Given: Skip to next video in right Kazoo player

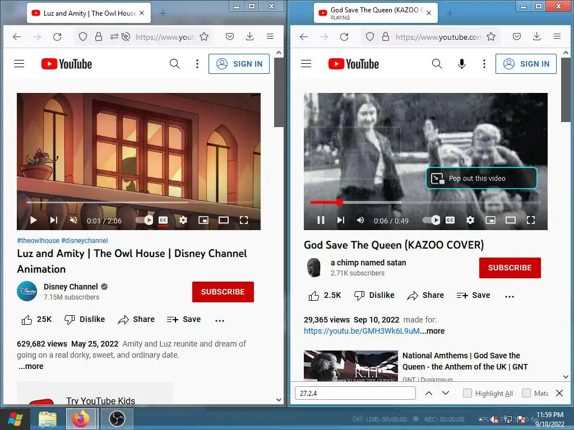Looking at the screenshot, I should [x=341, y=220].
